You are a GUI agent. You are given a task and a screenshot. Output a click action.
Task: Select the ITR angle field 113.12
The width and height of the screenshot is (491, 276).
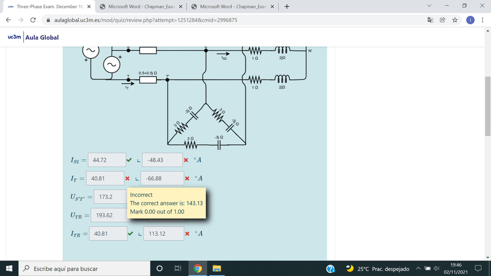[x=163, y=234]
